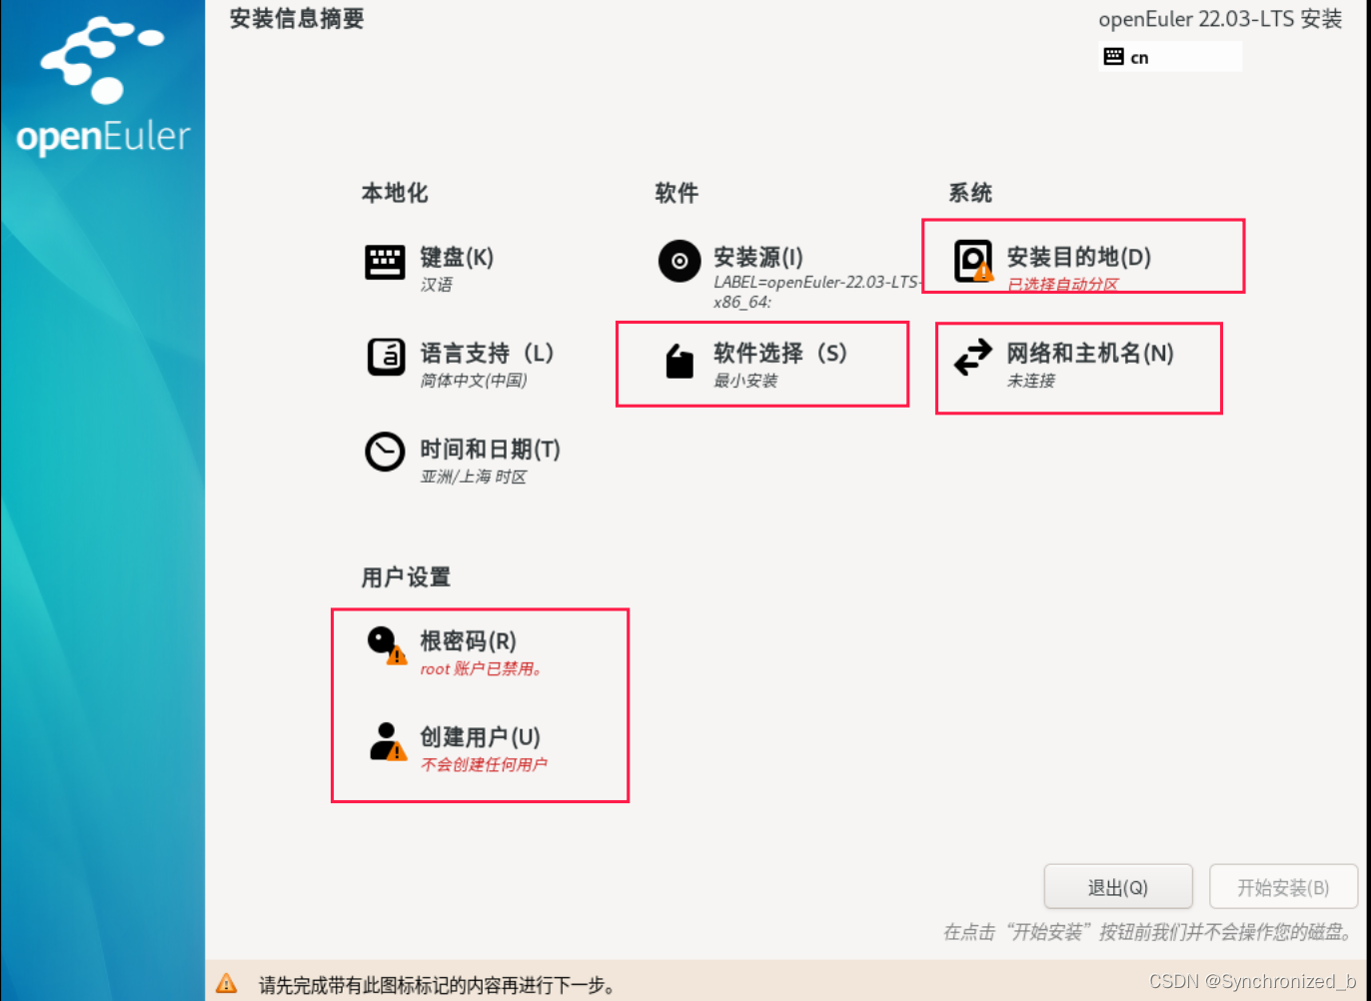Viewport: 1371px width, 1001px height.
Task: Open keyboard settings icon
Action: [x=385, y=262]
